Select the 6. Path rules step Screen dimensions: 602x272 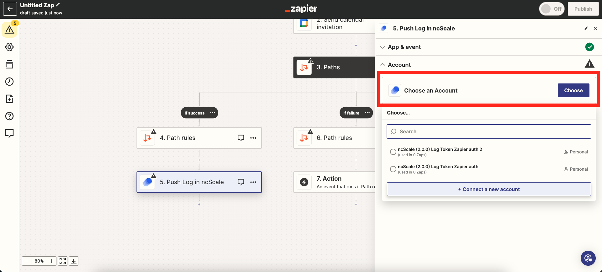[x=334, y=138]
